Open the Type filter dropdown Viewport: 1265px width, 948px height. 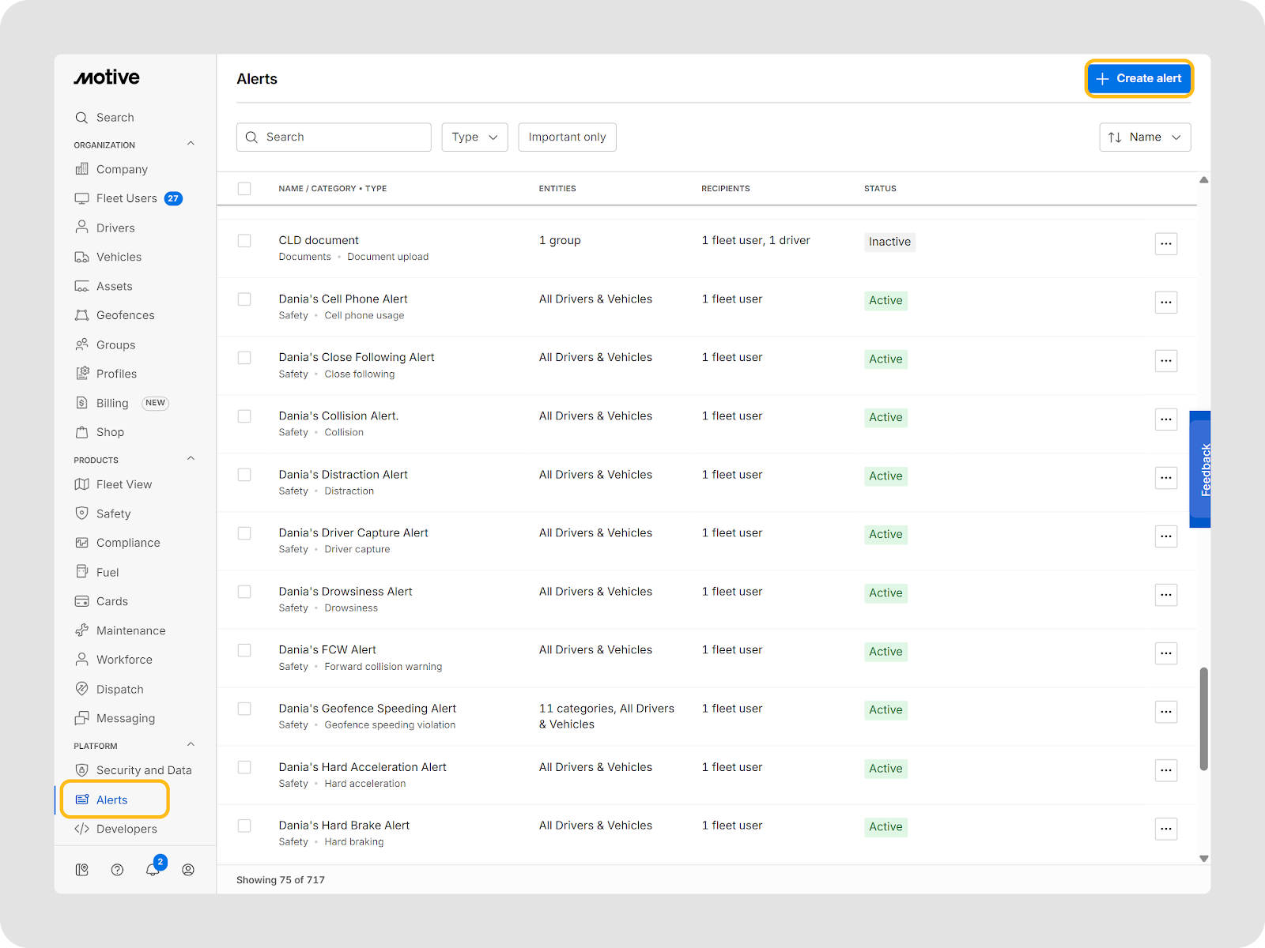(x=474, y=137)
